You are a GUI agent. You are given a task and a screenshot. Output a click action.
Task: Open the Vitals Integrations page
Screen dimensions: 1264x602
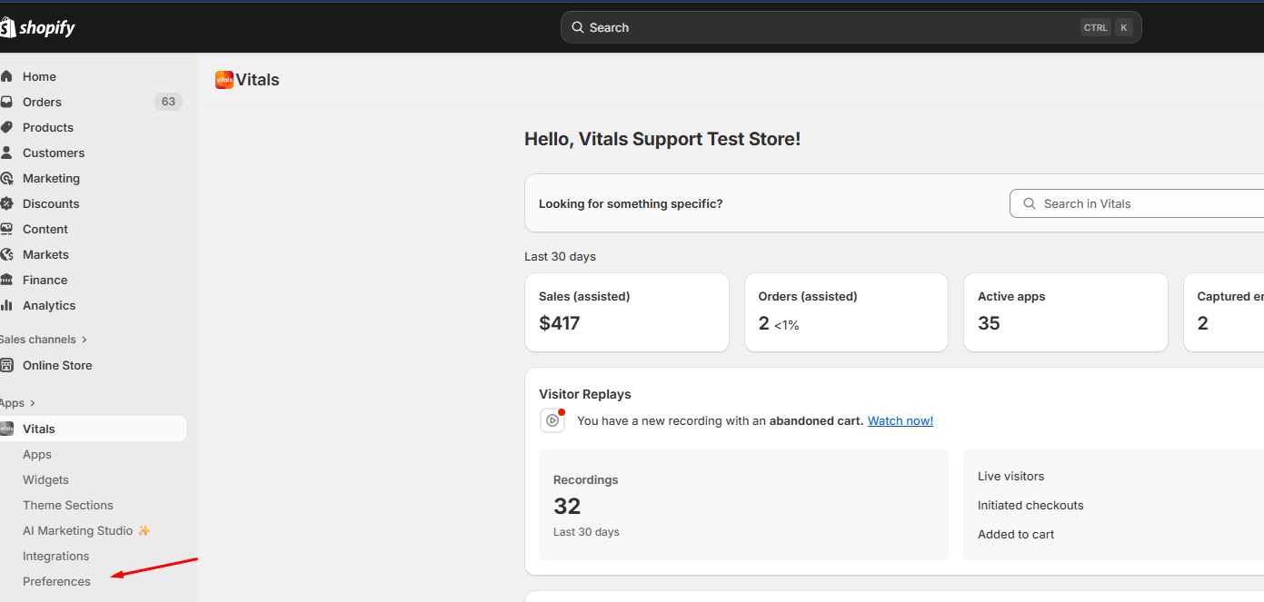pyautogui.click(x=56, y=557)
